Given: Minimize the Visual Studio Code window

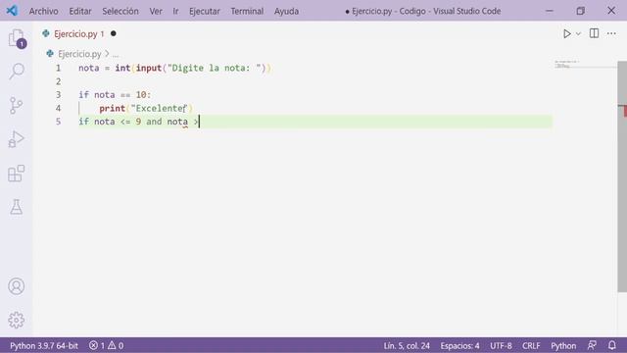Looking at the screenshot, I should click(550, 11).
